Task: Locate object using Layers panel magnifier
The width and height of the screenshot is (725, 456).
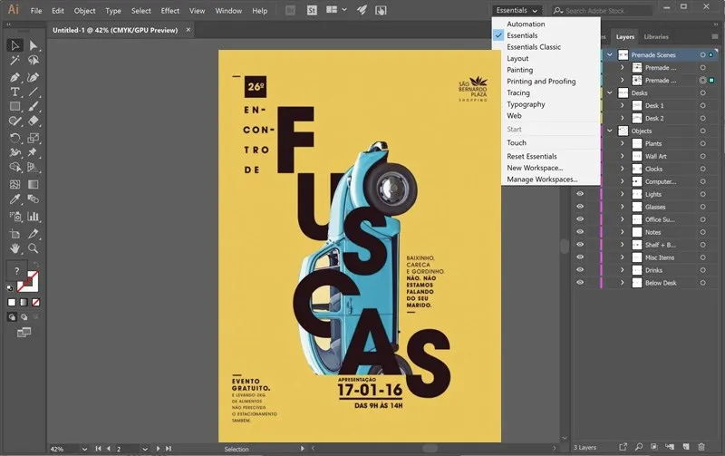Action: [639, 447]
